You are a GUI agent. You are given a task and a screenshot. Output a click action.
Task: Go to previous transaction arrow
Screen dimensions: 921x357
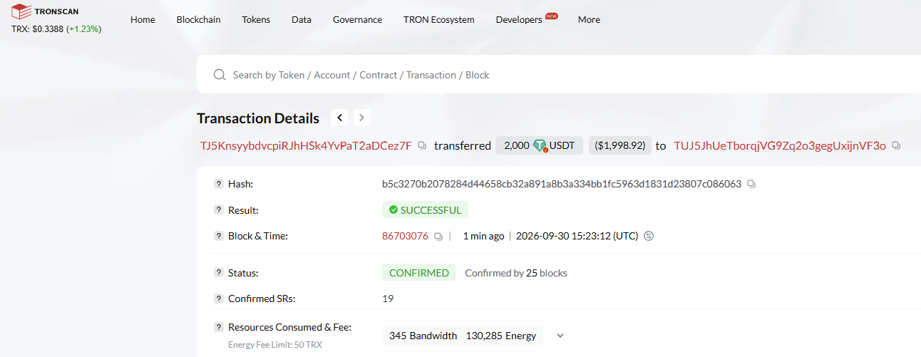coord(340,118)
